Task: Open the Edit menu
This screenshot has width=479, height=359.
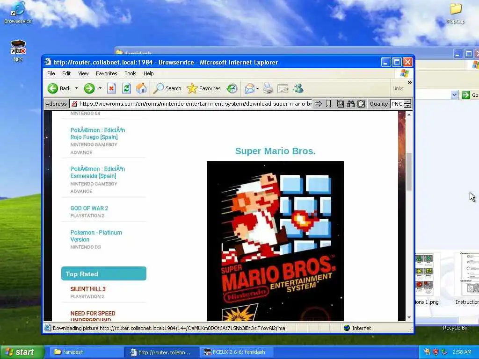Action: (x=66, y=73)
